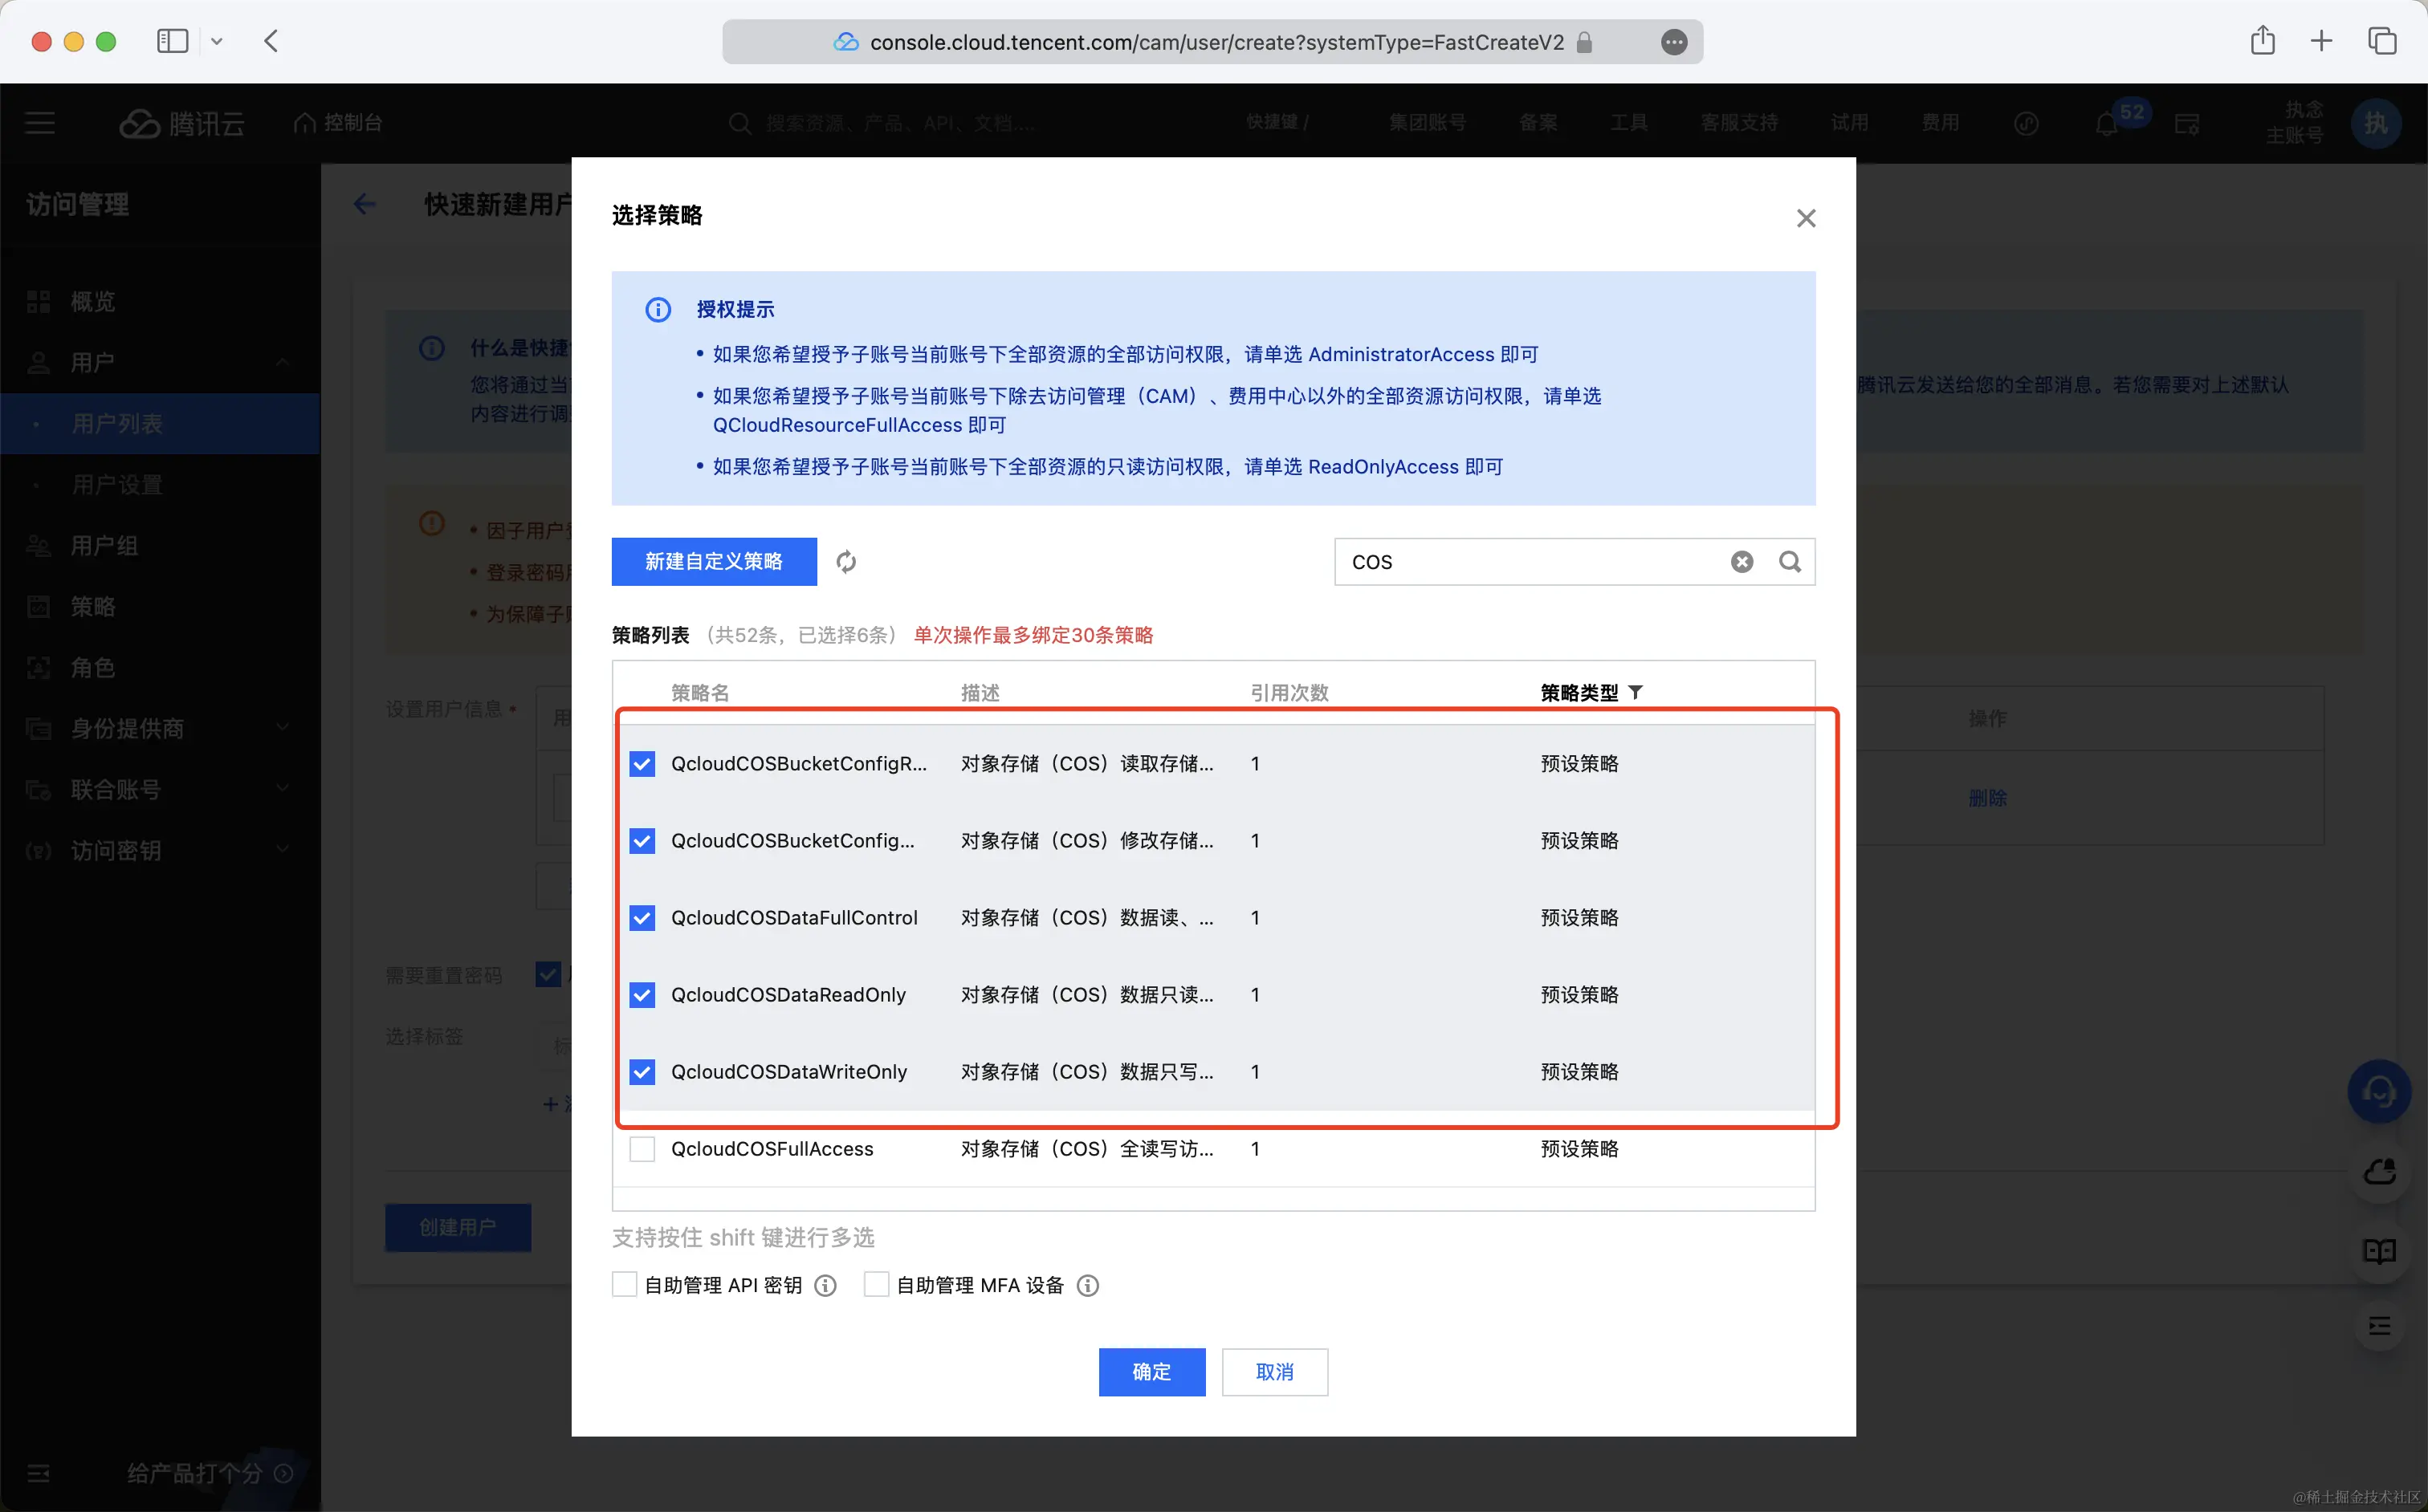2428x1512 pixels.
Task: Click the circular icon right of 费用
Action: click(2026, 124)
